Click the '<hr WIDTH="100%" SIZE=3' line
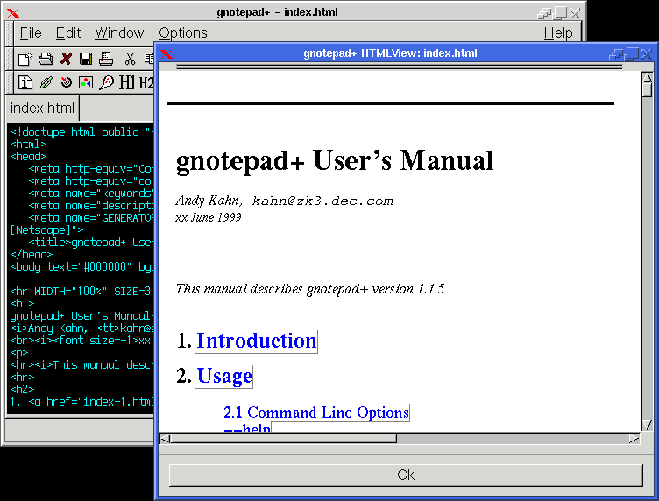The width and height of the screenshot is (659, 501). [80, 292]
